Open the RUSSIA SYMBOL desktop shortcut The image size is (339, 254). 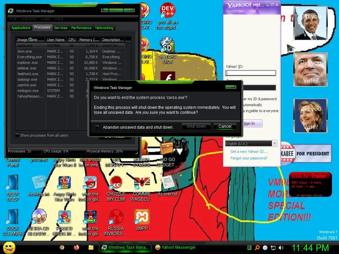(142, 162)
